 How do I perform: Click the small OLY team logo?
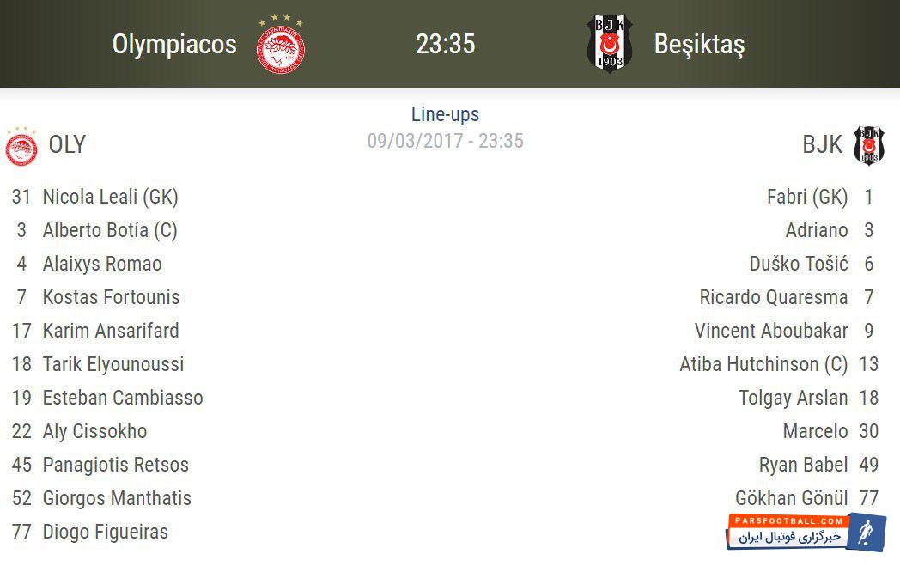click(x=21, y=147)
